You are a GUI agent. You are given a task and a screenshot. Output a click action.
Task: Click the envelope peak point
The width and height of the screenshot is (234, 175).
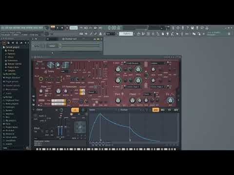click(100, 114)
